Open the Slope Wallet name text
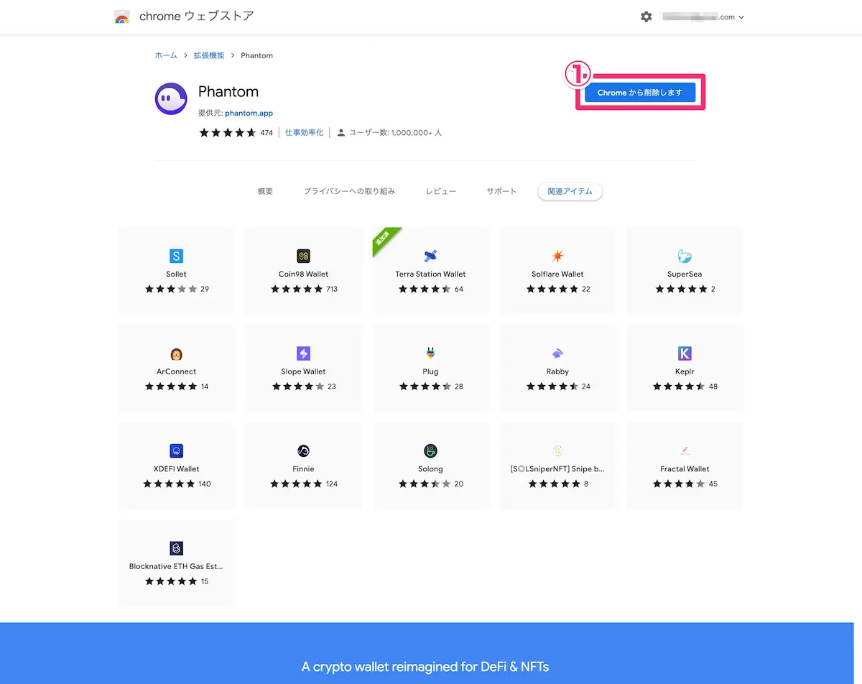 (303, 371)
